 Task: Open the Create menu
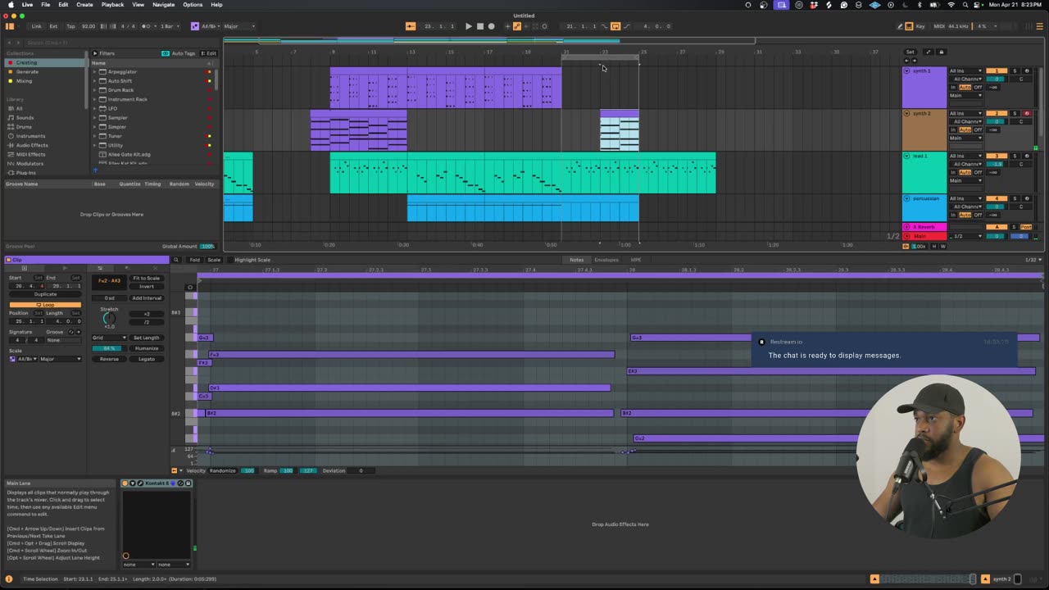[x=84, y=5]
